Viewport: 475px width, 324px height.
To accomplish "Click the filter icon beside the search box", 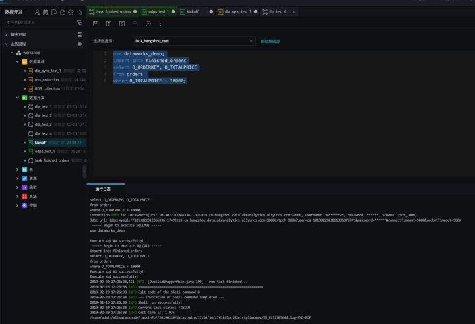I will point(80,22).
